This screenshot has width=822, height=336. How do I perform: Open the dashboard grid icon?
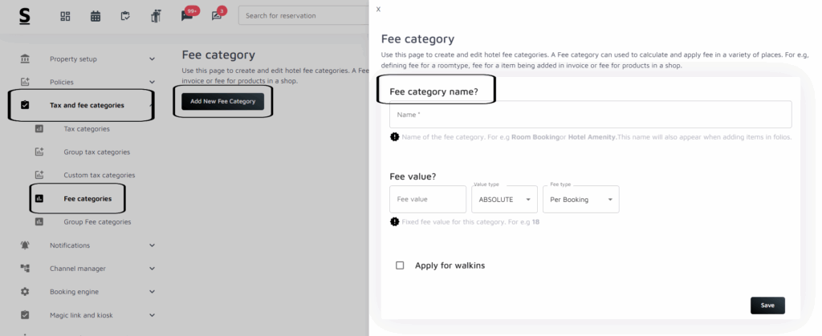66,16
